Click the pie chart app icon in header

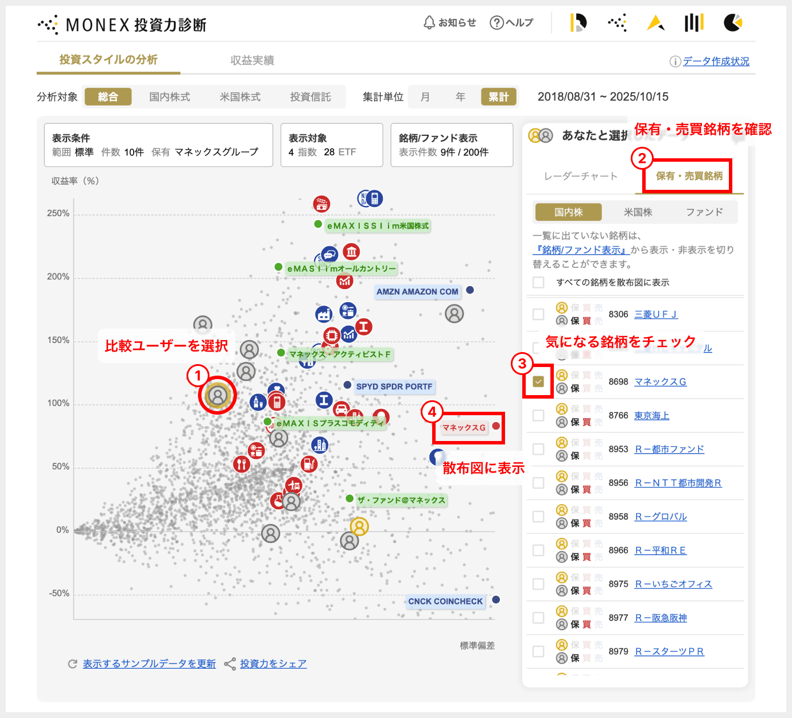(732, 23)
